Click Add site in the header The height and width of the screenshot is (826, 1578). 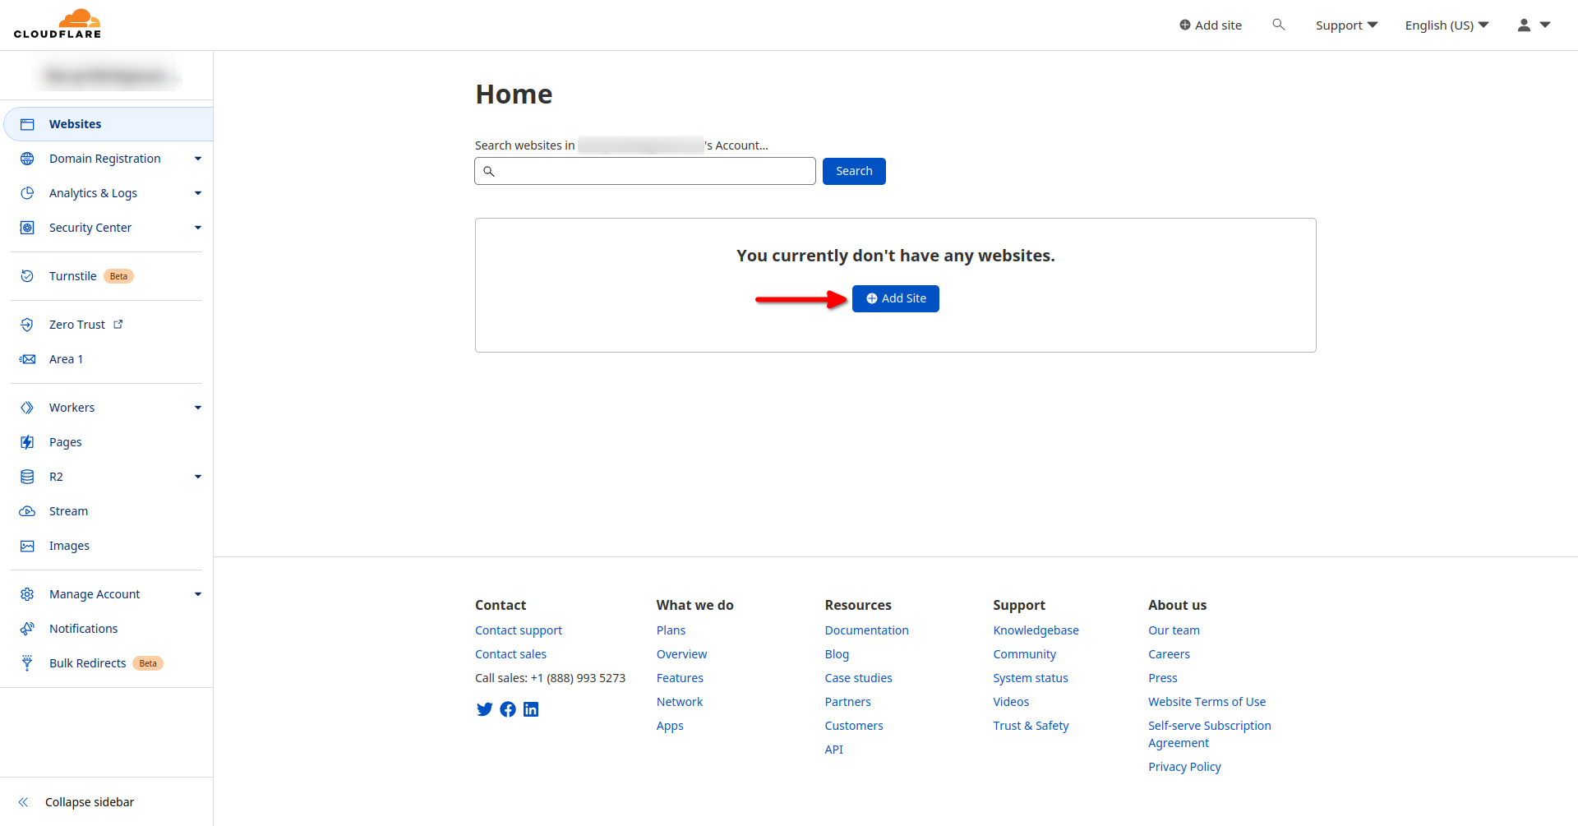click(1211, 25)
